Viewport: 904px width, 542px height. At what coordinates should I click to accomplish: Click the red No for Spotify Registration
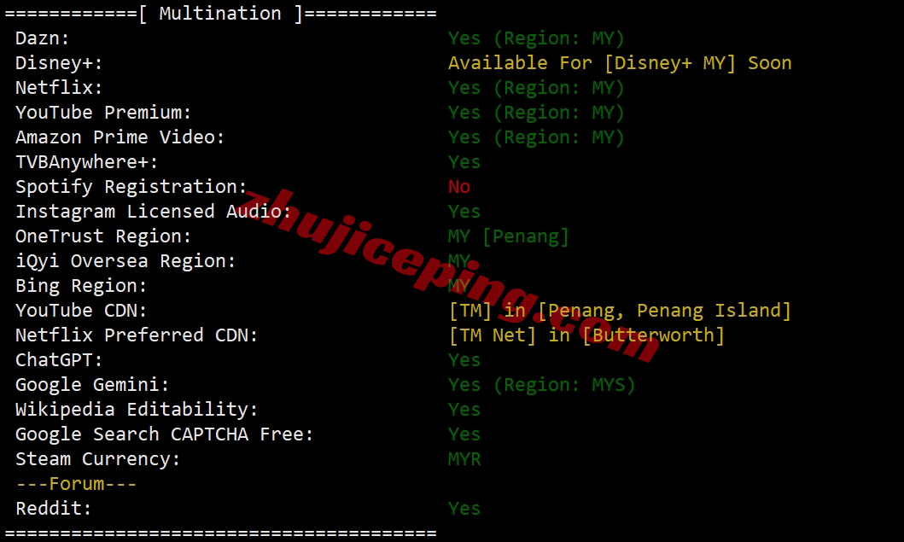459,187
